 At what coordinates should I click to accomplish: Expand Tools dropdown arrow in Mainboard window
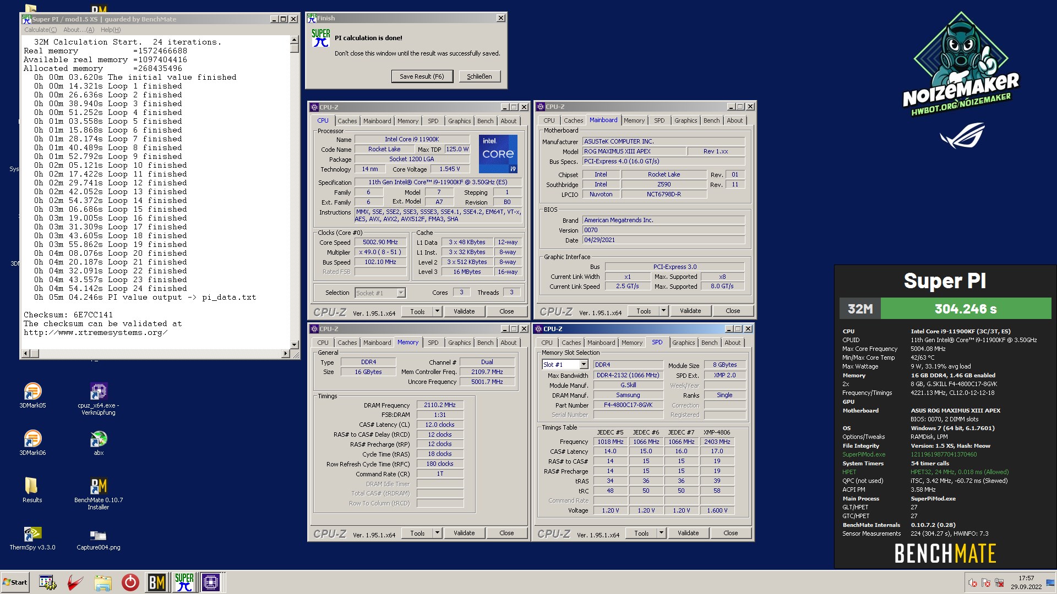[x=663, y=311]
